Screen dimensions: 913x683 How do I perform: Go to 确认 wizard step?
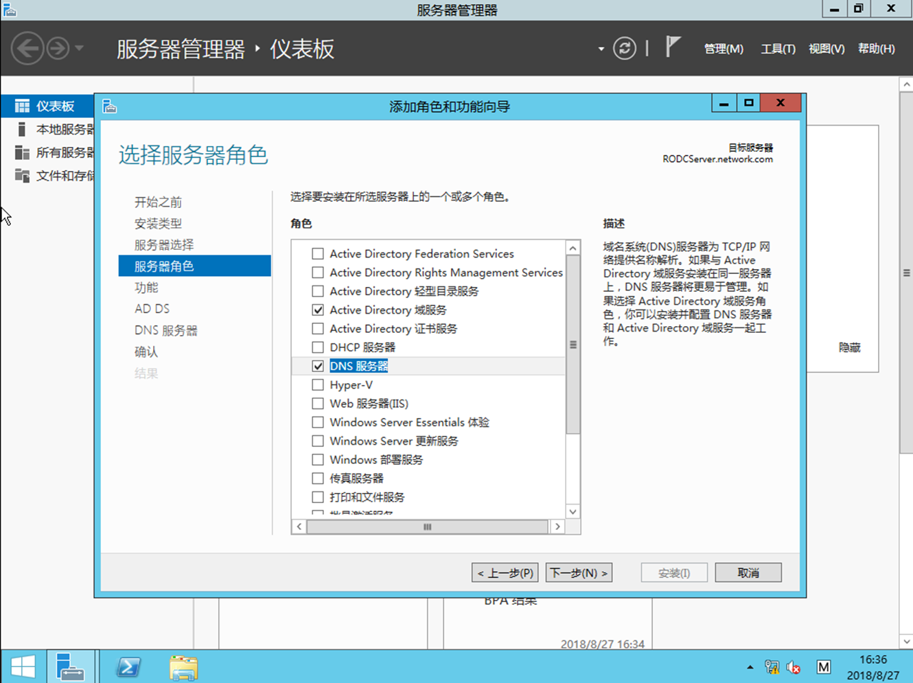146,351
